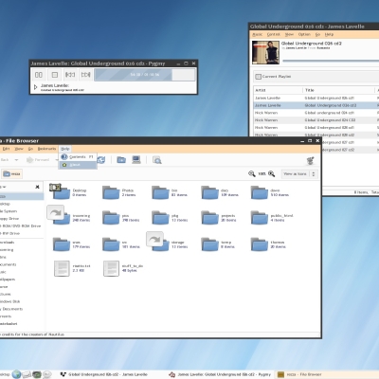This screenshot has width=379, height=379.
Task: Click the Back button in File Browser
Action: (6, 160)
